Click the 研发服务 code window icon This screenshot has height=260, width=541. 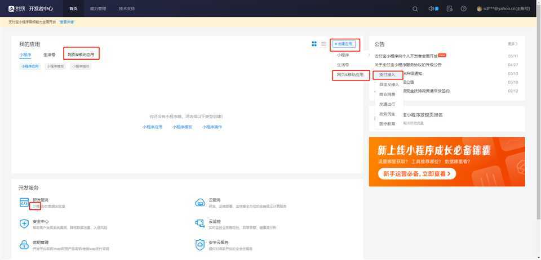tap(24, 203)
